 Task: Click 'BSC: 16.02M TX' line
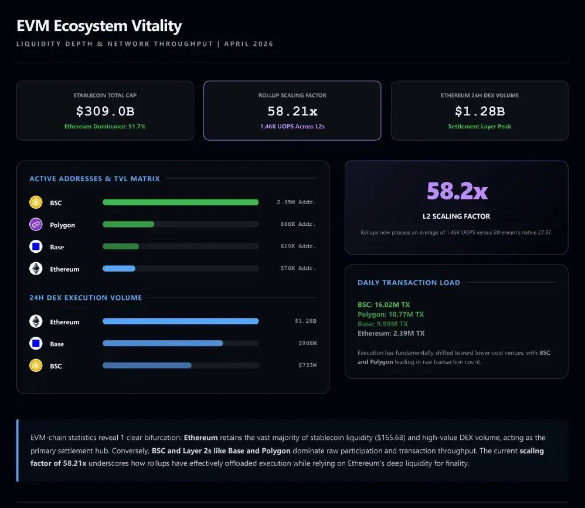383,304
